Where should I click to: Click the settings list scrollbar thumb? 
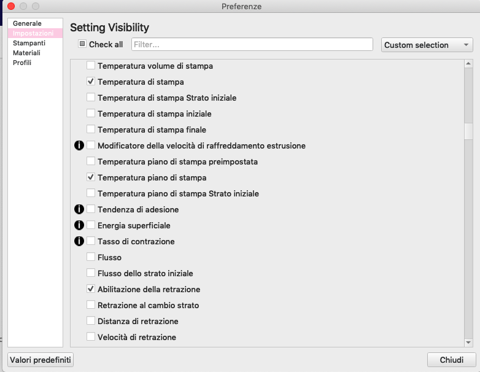468,131
